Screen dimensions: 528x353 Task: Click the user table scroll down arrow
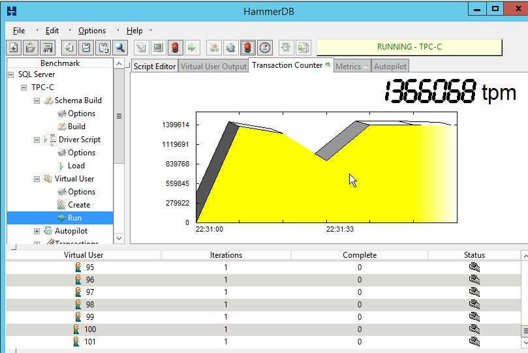point(525,343)
